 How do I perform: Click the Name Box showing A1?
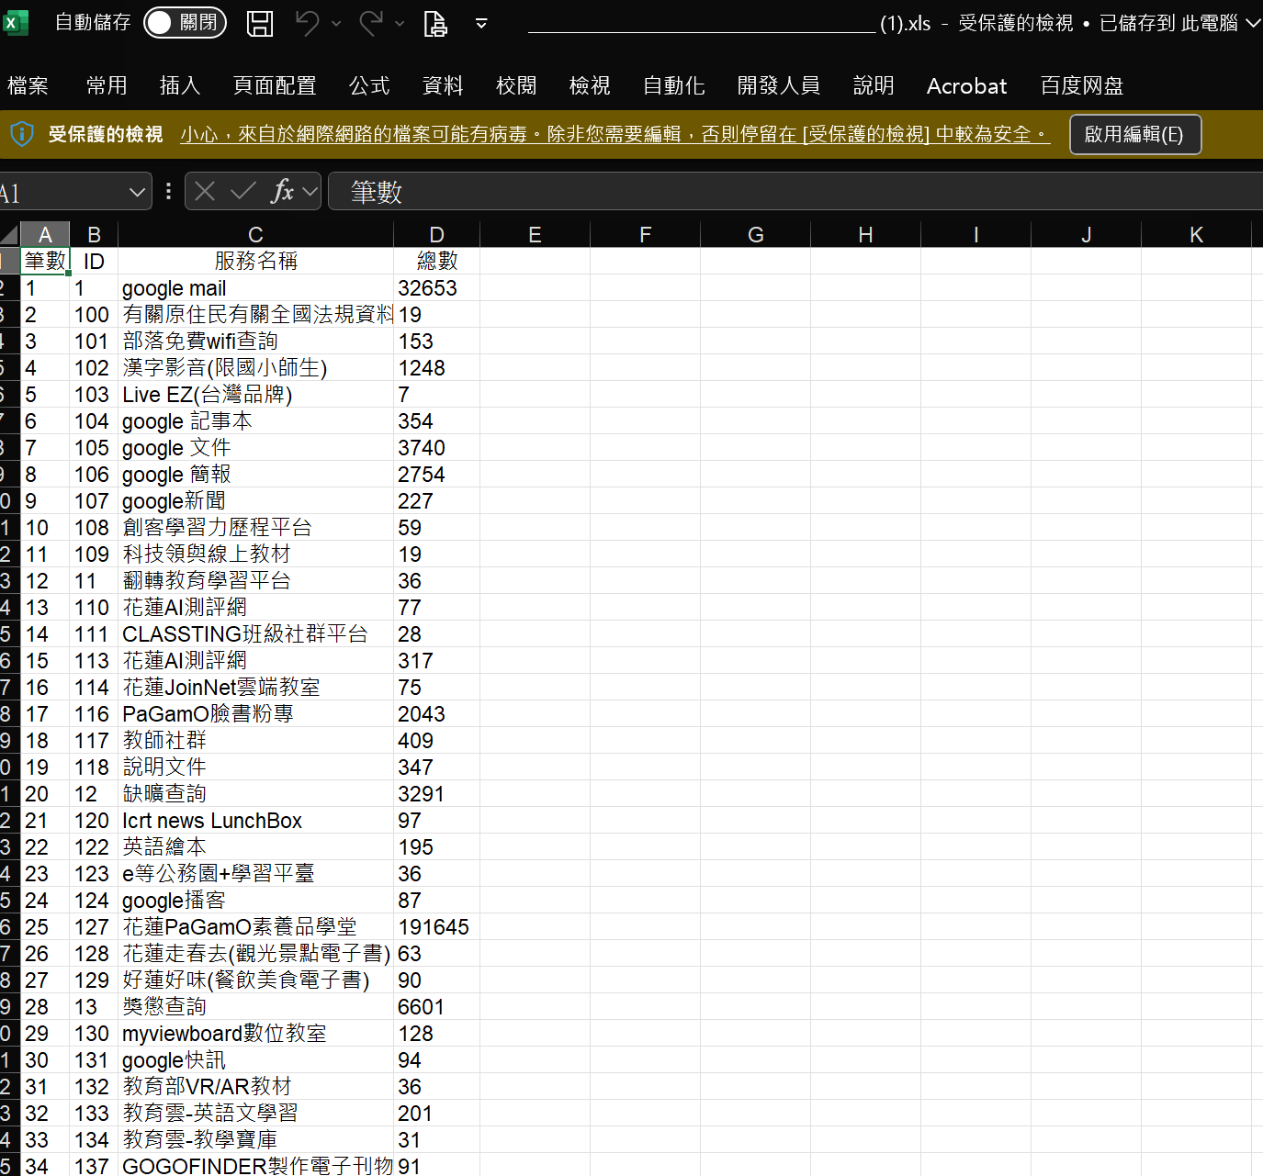tap(61, 192)
